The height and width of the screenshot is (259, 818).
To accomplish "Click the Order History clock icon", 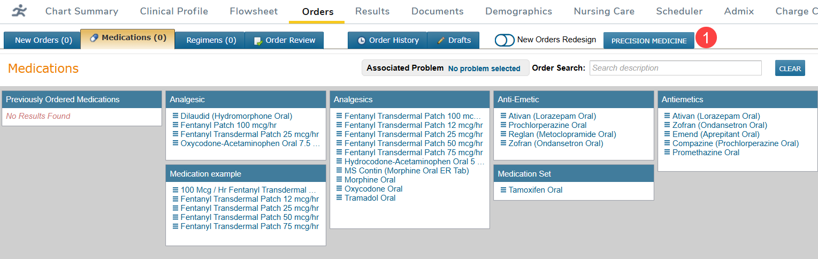I will pyautogui.click(x=362, y=41).
